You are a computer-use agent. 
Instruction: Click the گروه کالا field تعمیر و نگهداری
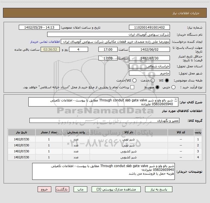tap(104, 120)
